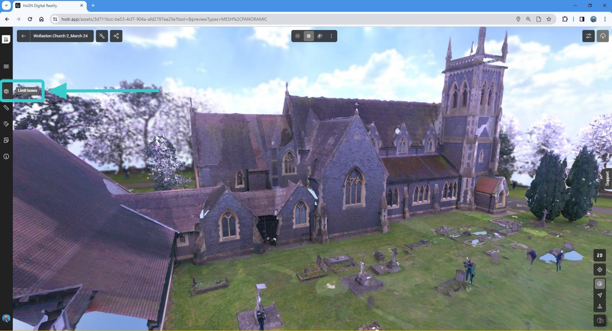Select the HxGN Digital Reality tab
This screenshot has height=331, width=612.
coord(50,6)
